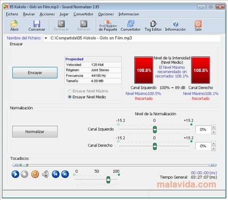Image resolution: width=228 pixels, height=200 pixels.
Task: Click the Tocadiscos playback position bar
Action: tap(114, 165)
